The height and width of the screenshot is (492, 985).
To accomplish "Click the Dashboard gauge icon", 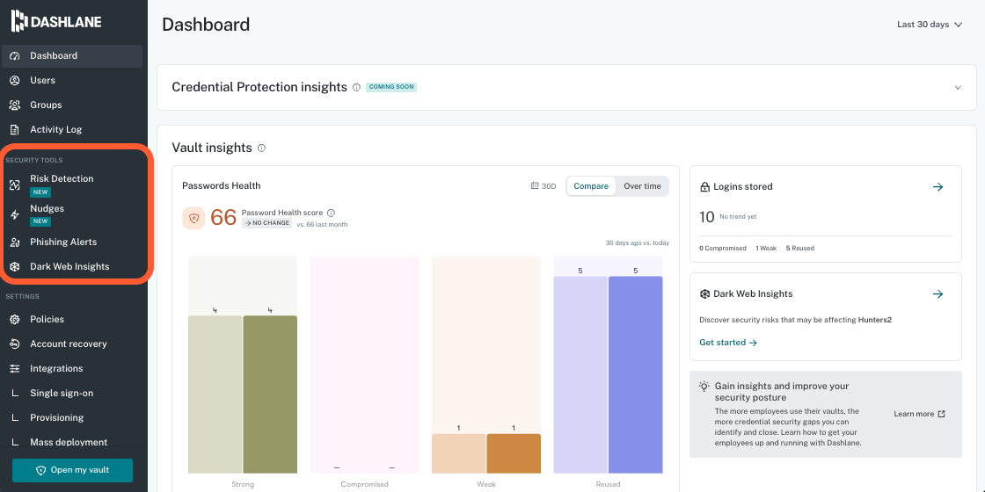I will [x=16, y=56].
